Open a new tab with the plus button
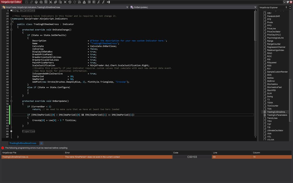The height and width of the screenshot is (183, 293). [41, 143]
